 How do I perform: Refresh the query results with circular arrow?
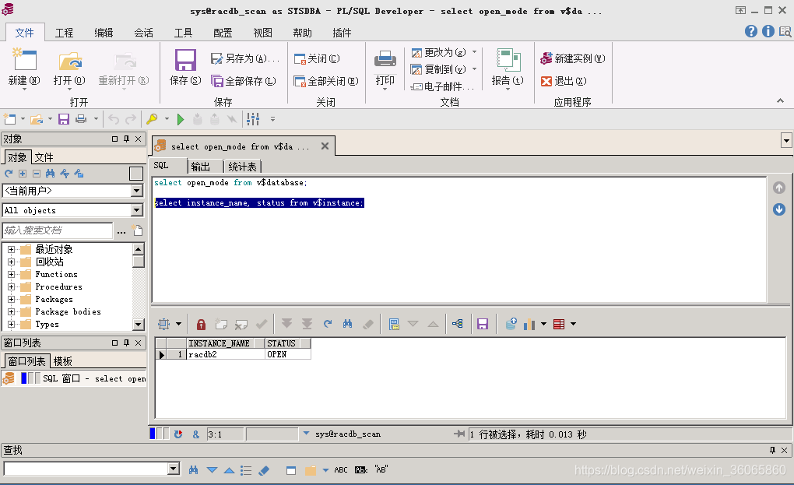327,323
